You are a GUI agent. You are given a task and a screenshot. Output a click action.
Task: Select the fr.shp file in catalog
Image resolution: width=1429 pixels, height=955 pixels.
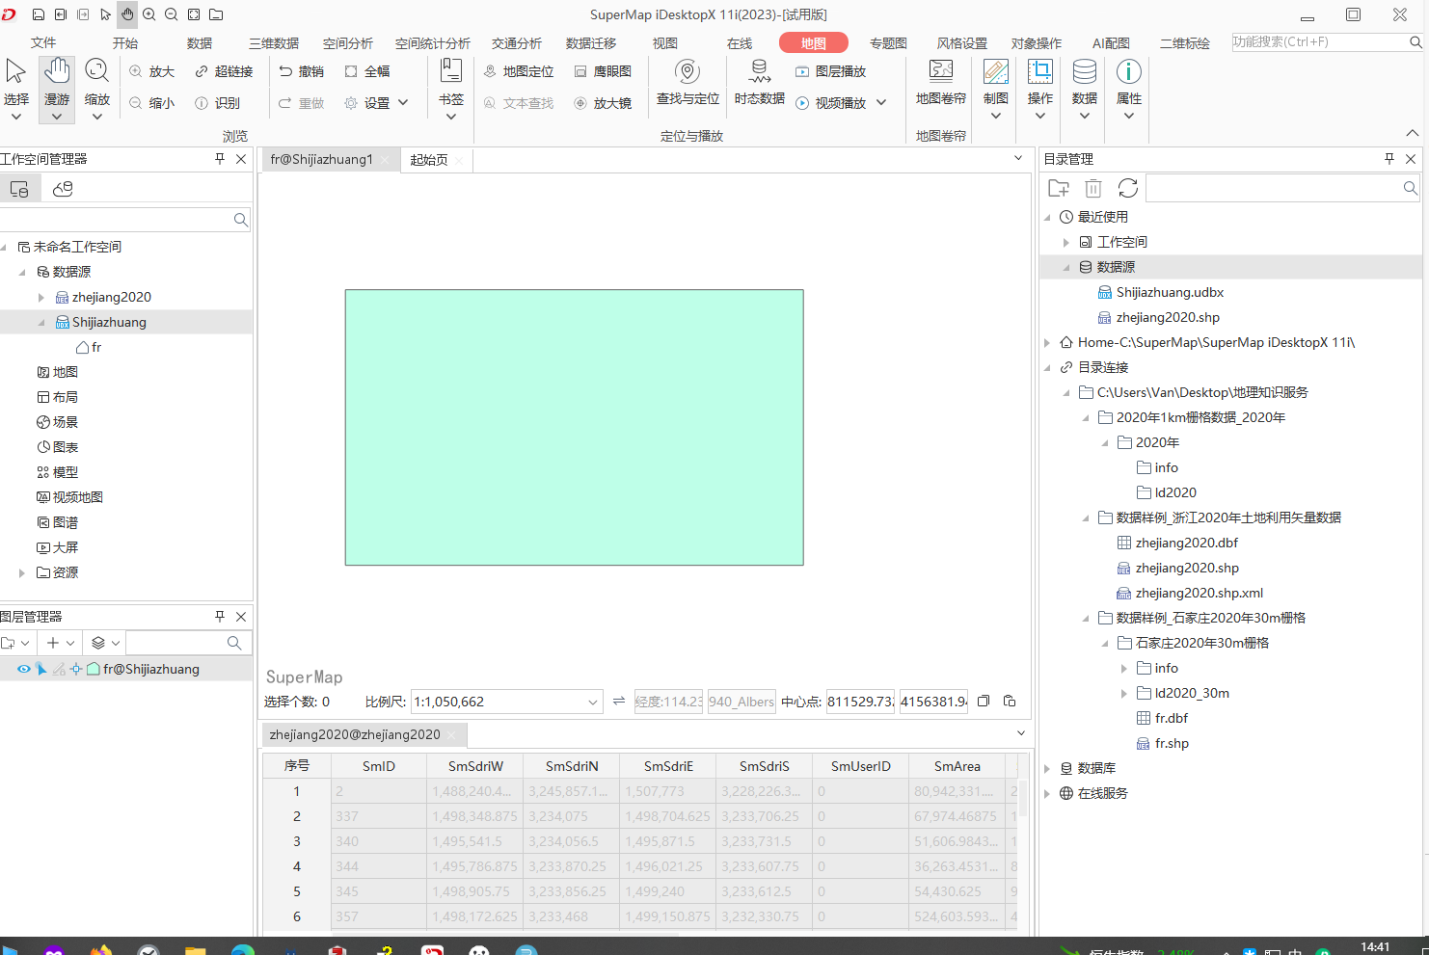(1172, 743)
